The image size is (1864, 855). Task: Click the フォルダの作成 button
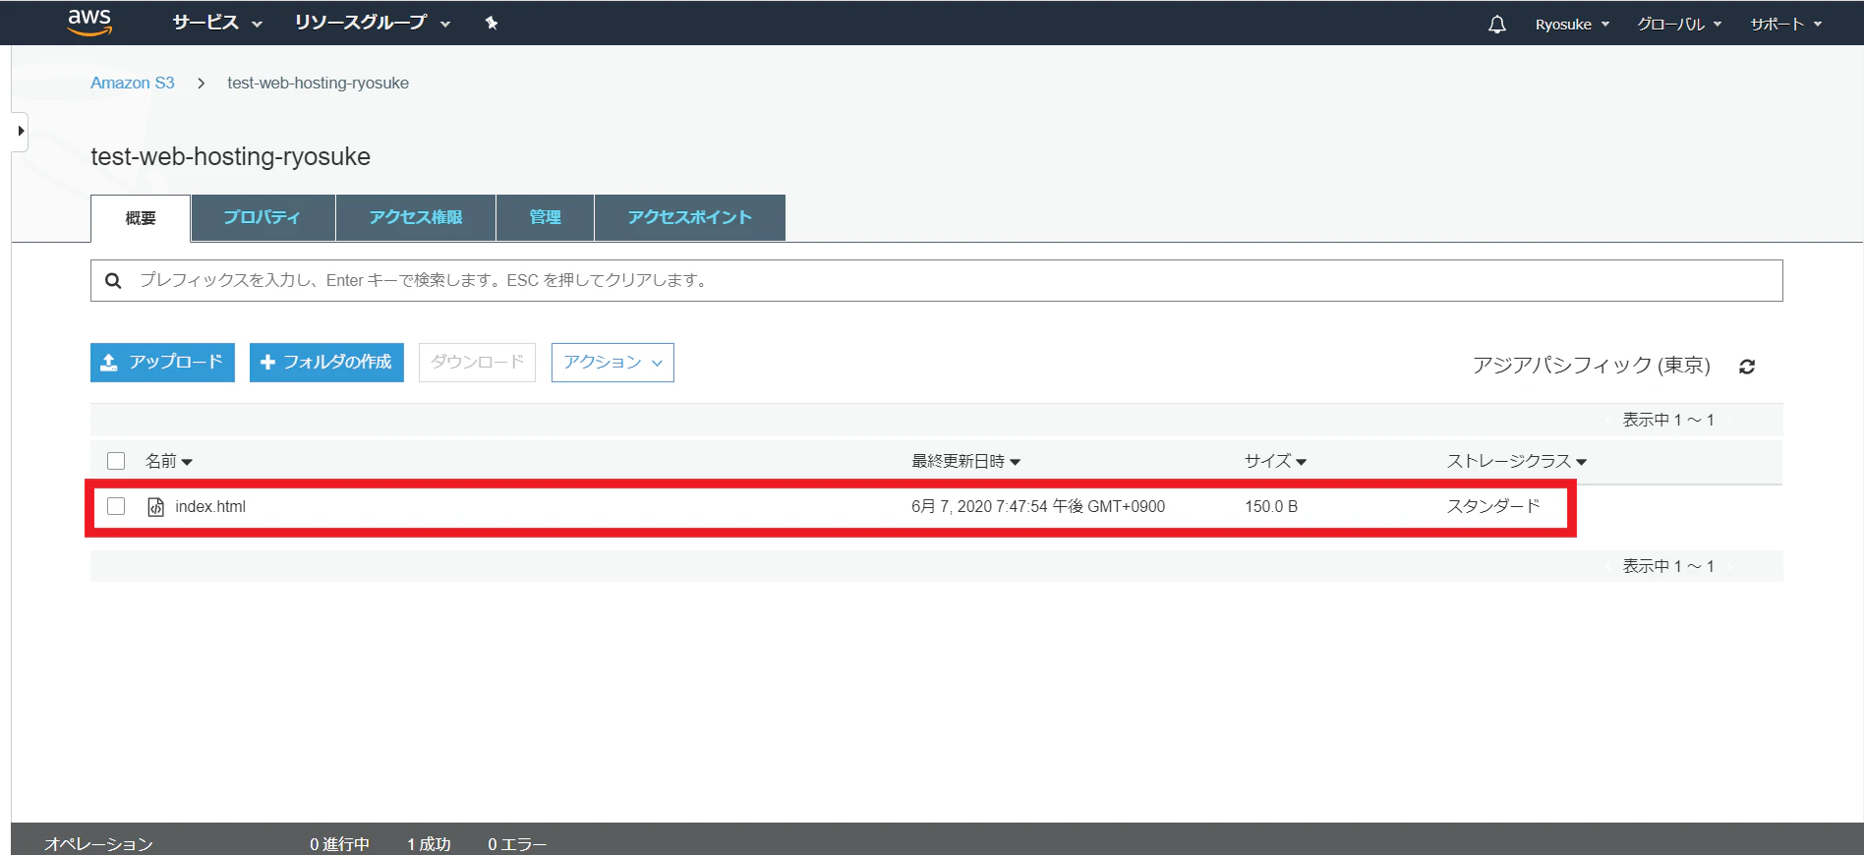(326, 363)
